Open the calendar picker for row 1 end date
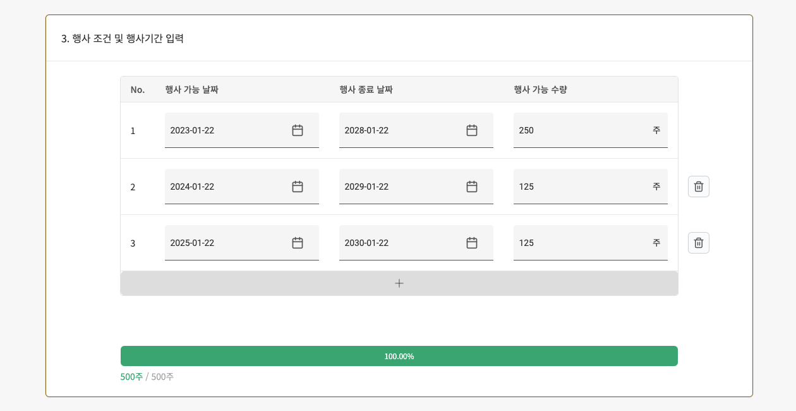The width and height of the screenshot is (796, 411). point(471,130)
